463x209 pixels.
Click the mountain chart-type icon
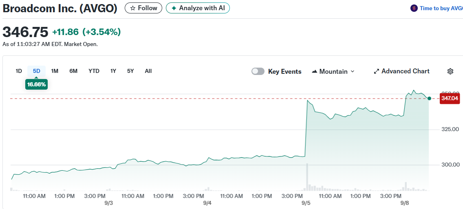315,71
